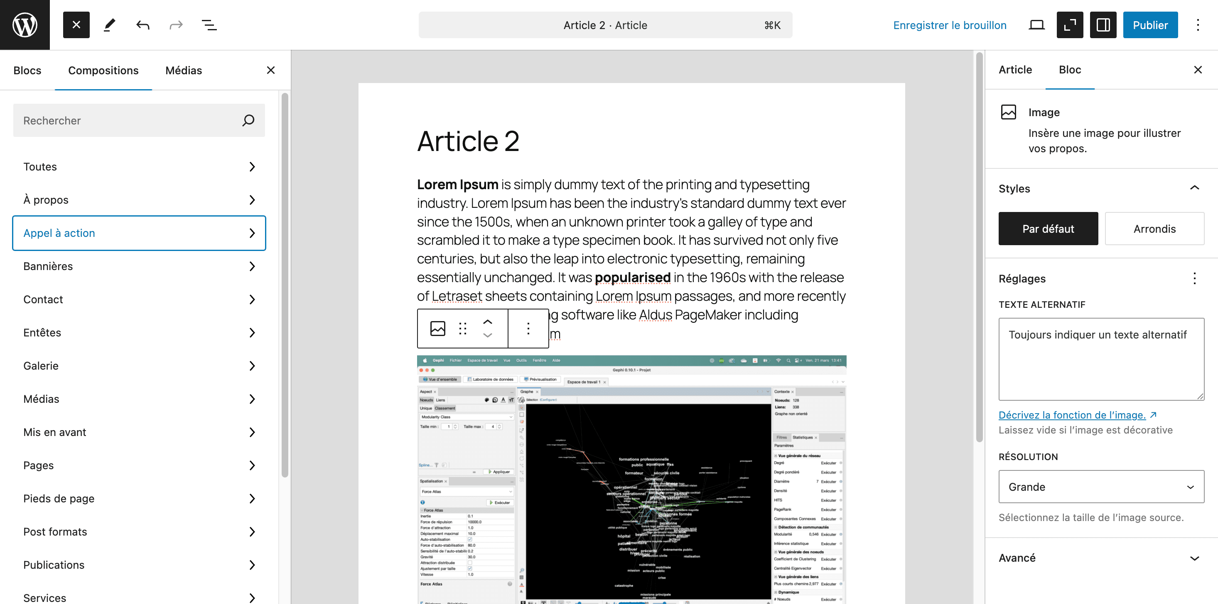The width and height of the screenshot is (1218, 604).
Task: Switch to the Compositions tab
Action: [103, 71]
